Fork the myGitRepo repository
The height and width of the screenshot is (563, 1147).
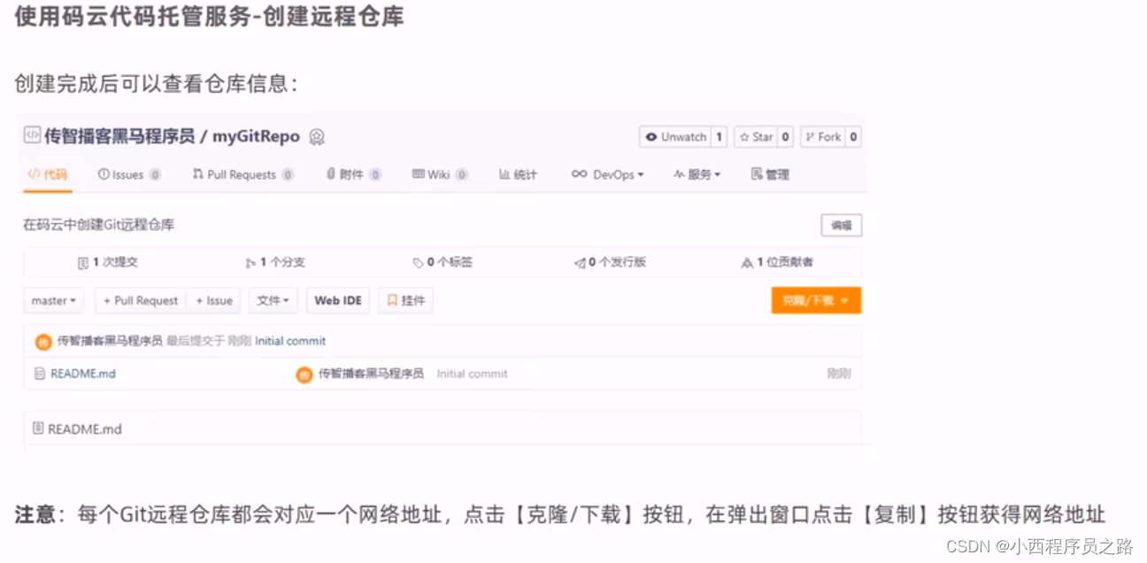(822, 137)
